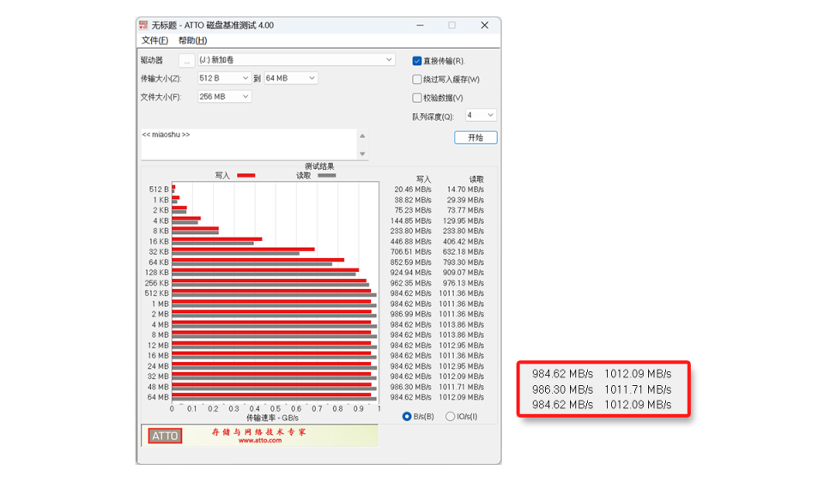Click the description box scroll up arrow

(x=362, y=136)
